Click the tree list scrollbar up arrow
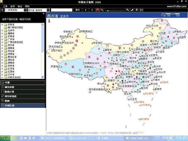Screen dimensions: 188x141 tap(42, 25)
